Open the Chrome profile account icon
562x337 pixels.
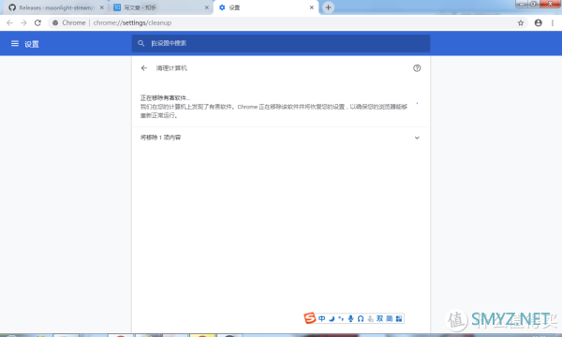click(x=538, y=22)
